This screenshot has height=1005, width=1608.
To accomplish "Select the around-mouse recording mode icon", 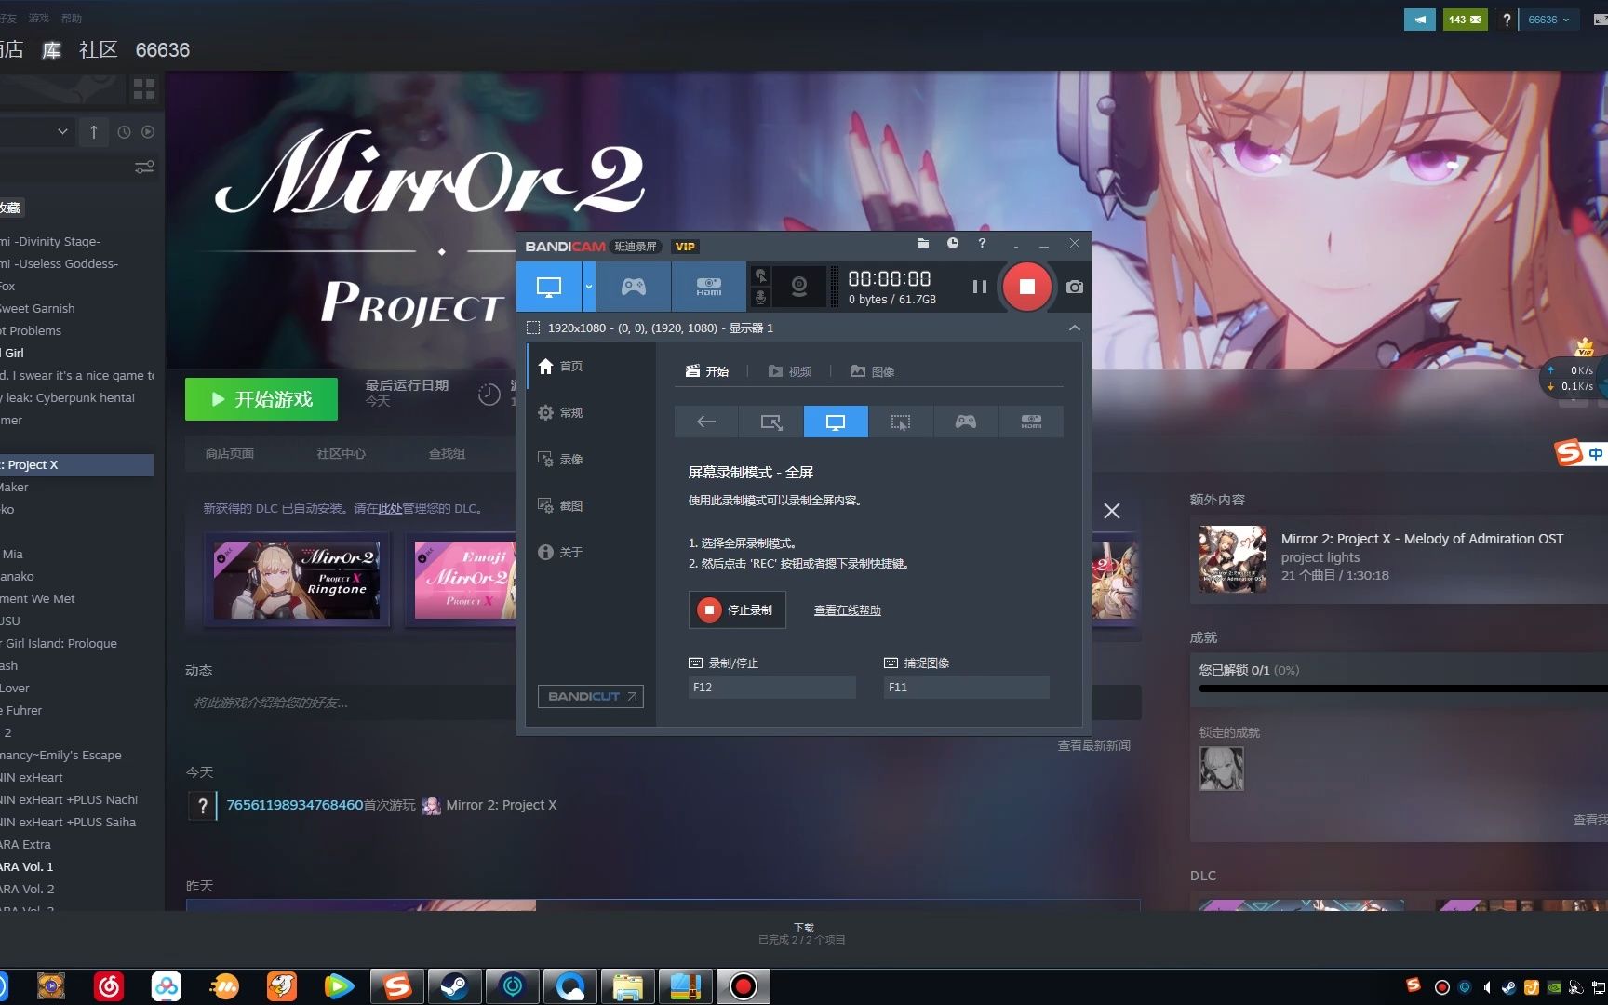I will click(900, 422).
